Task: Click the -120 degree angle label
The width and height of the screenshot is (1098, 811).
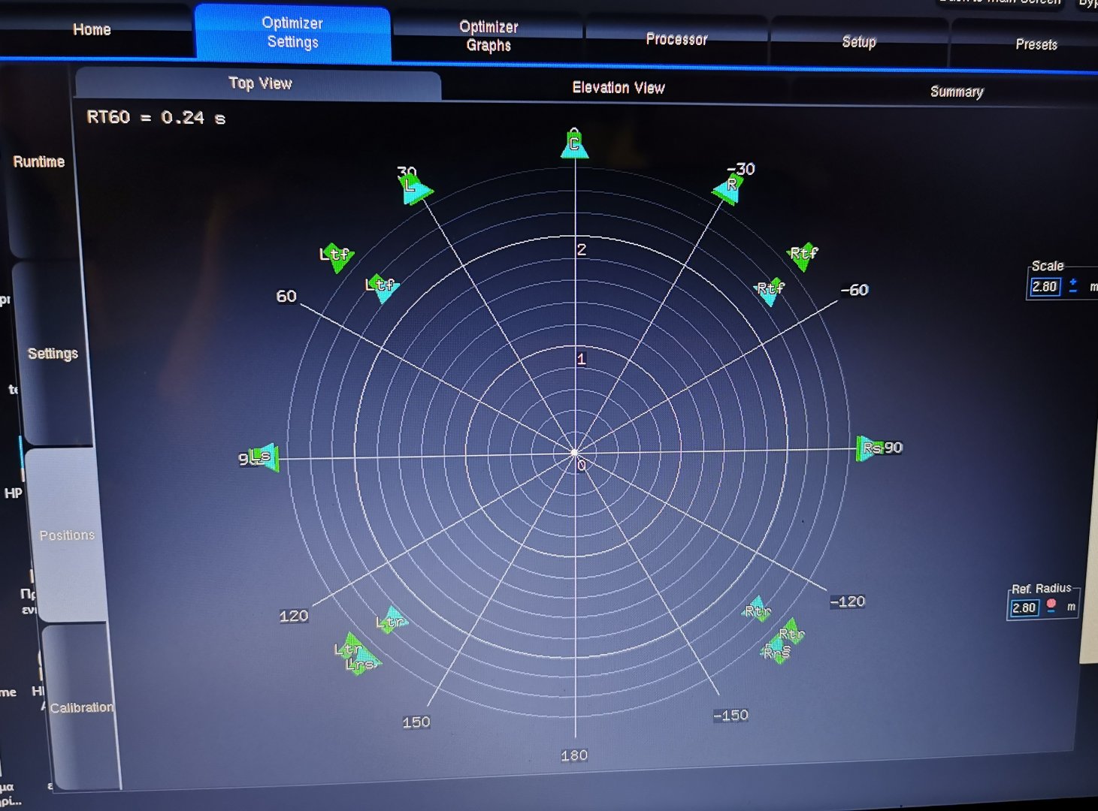Action: tap(848, 601)
